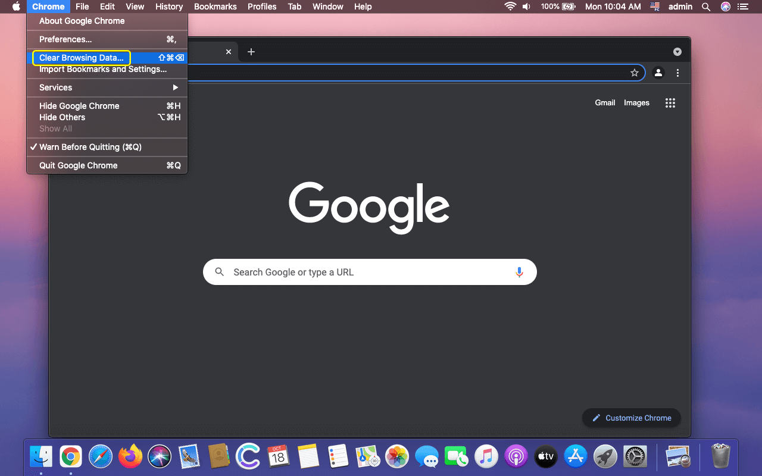762x476 pixels.
Task: Click the Wi-Fi icon in the menu bar
Action: (510, 7)
